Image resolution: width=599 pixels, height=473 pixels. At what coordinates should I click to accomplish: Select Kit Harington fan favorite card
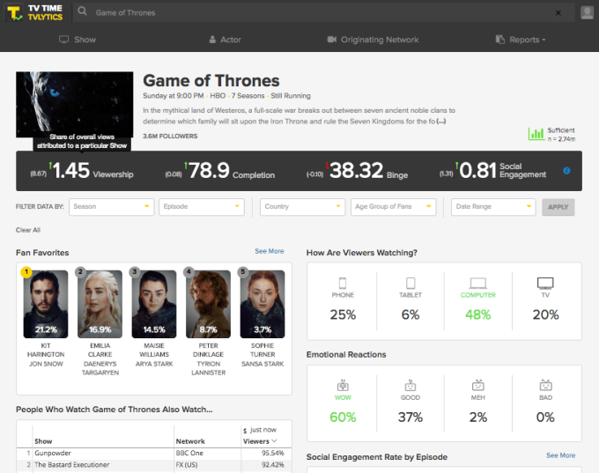(x=46, y=304)
